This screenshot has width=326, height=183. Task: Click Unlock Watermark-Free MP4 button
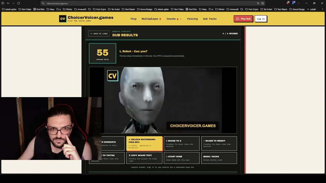pos(144,144)
